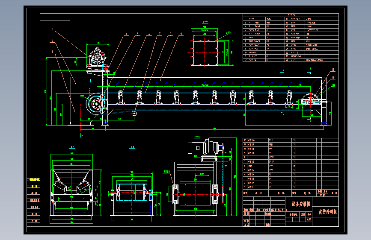Click the bearing housing above the drive pulley
Viewport: 371px width, 240px height.
pyautogui.click(x=97, y=56)
